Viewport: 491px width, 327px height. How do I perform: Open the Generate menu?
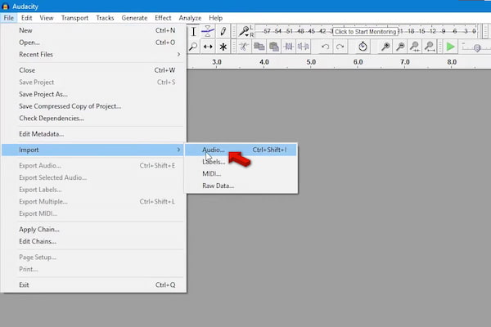pyautogui.click(x=134, y=18)
